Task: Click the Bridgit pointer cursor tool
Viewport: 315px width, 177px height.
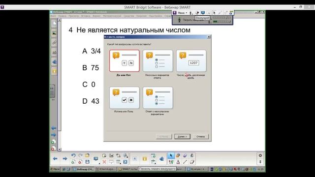Action: pyautogui.click(x=215, y=13)
